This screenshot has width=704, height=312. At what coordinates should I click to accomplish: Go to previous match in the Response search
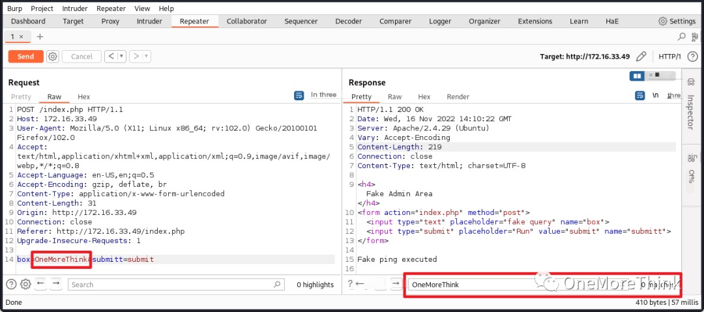tap(360, 284)
